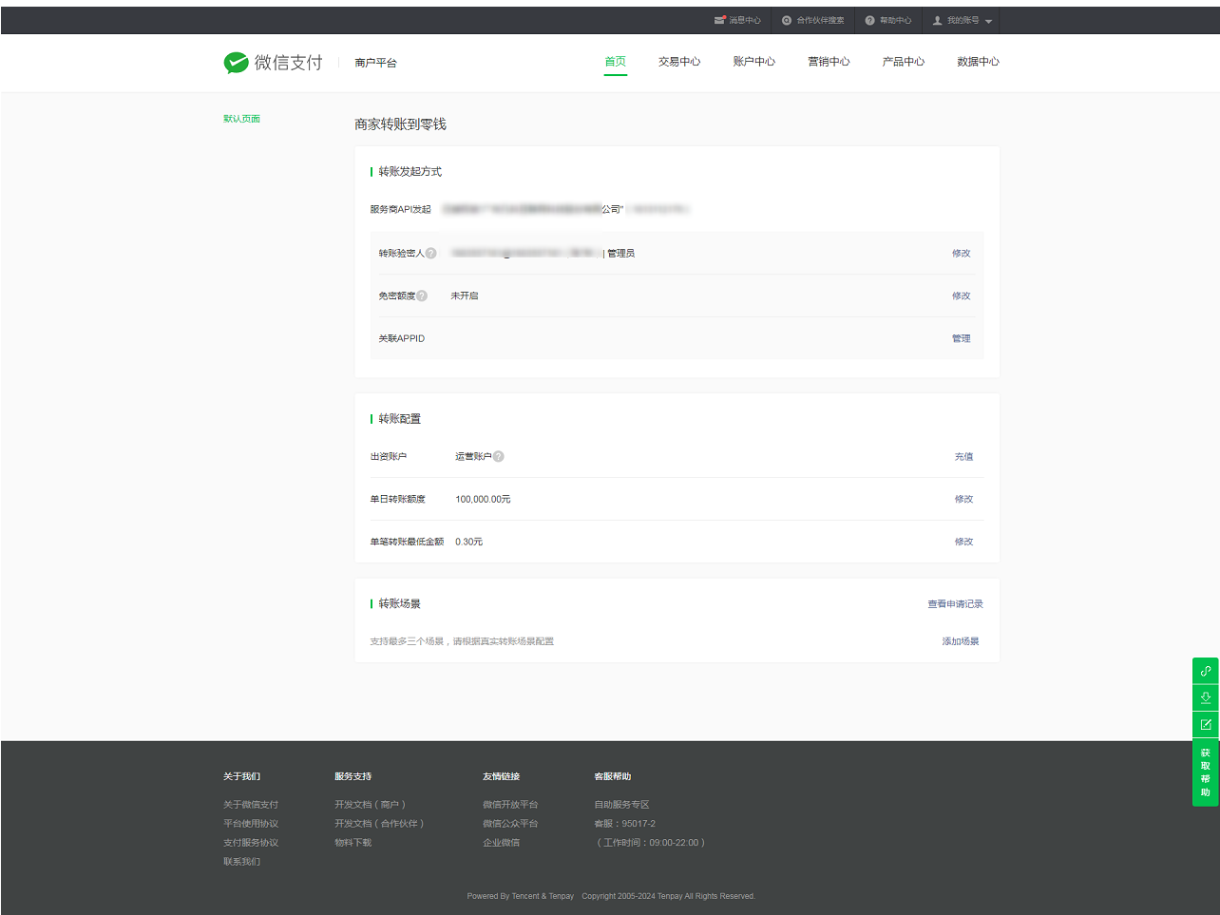
Task: Open the 交易中心 tab
Action: [678, 62]
